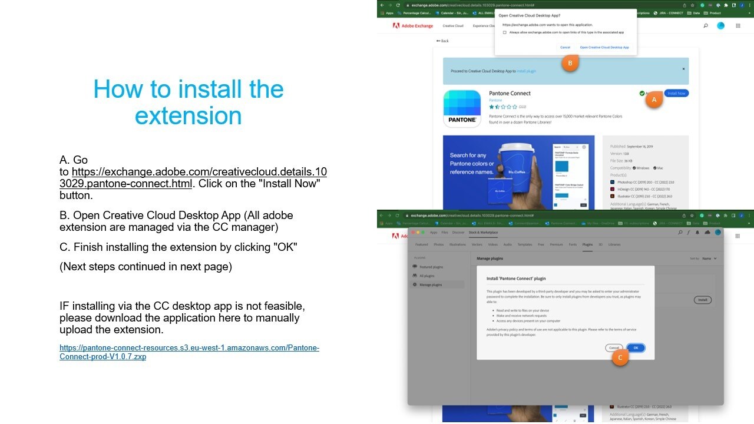Click browser reload icon in top screenshot
This screenshot has height=424, width=754.
tap(397, 5)
